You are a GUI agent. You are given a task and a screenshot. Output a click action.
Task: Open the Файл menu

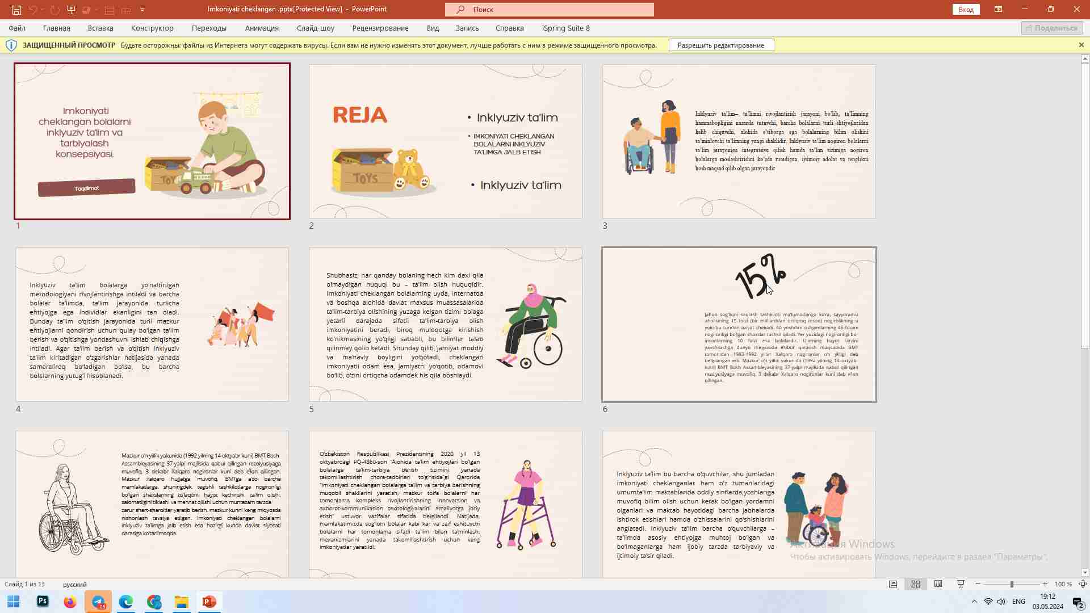click(x=17, y=28)
